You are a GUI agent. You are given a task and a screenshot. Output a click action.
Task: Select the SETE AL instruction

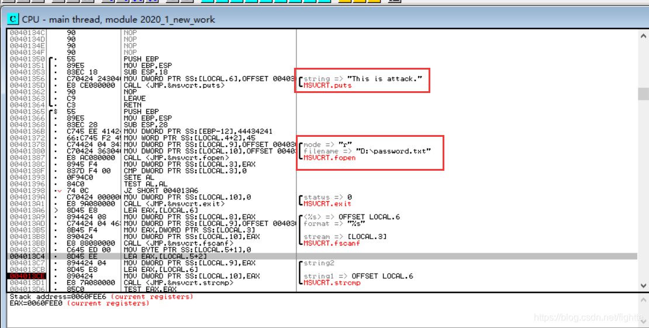pos(139,177)
